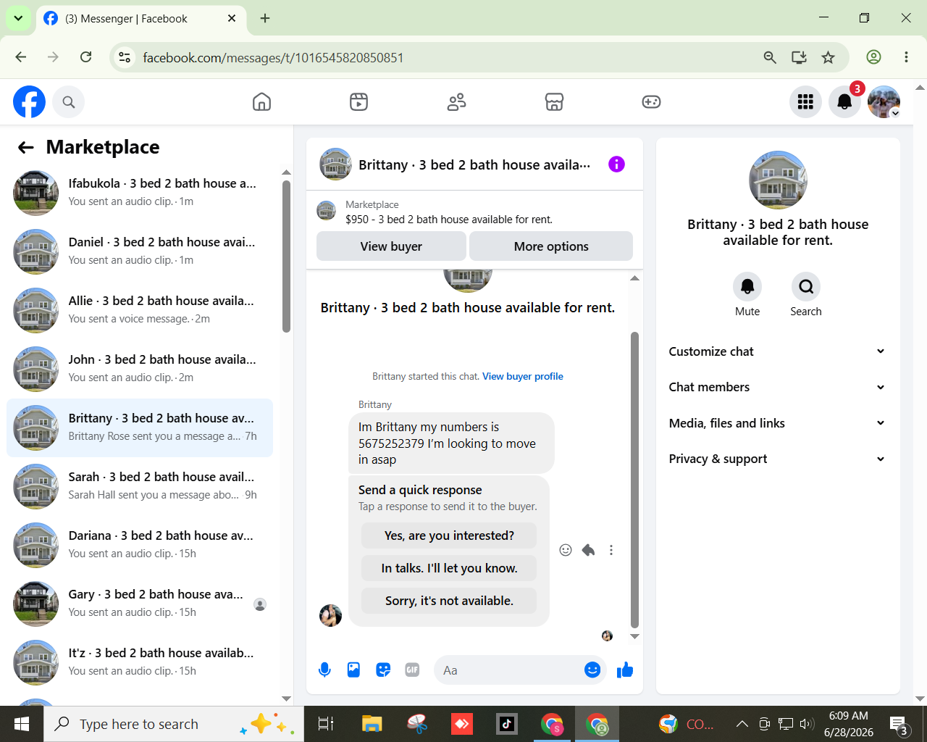The height and width of the screenshot is (742, 927).
Task: Open the Friends icon in top nav
Action: pos(456,102)
